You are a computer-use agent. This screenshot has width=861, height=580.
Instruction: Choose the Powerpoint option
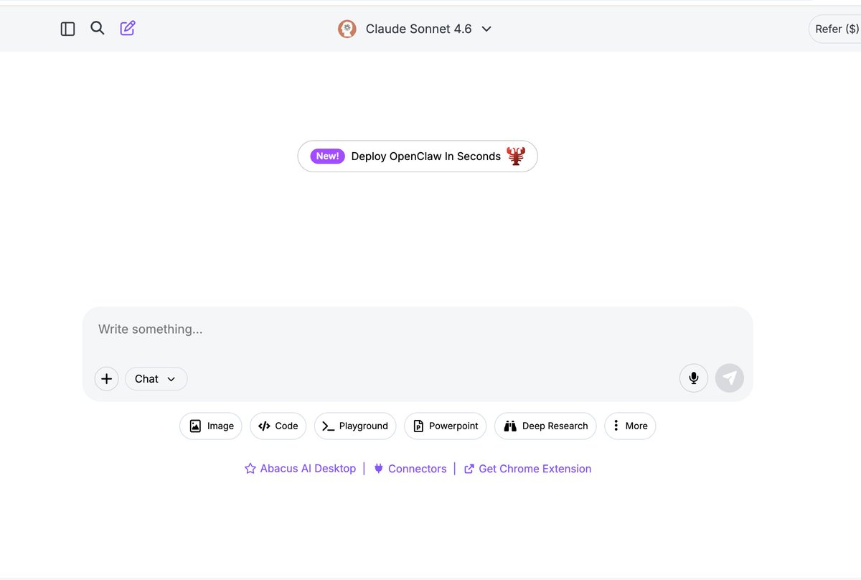pos(446,426)
